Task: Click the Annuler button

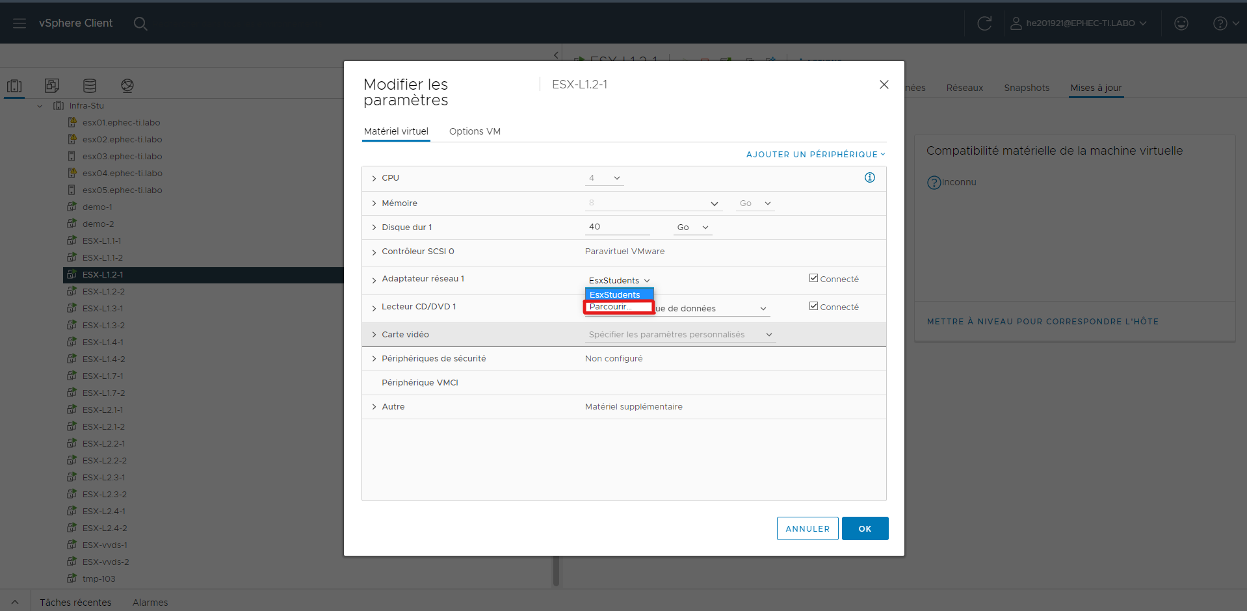Action: [x=807, y=528]
